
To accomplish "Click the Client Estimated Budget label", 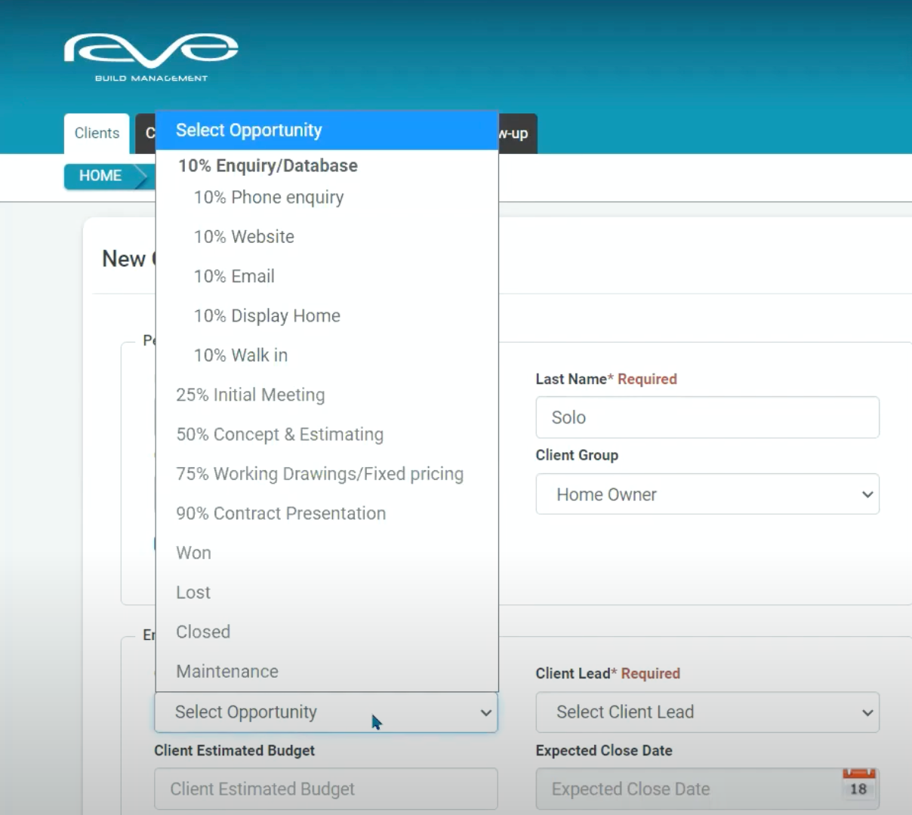I will [235, 751].
